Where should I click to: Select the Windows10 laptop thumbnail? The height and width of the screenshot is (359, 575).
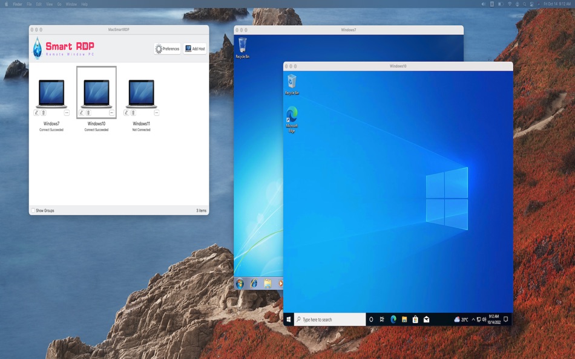(x=96, y=94)
